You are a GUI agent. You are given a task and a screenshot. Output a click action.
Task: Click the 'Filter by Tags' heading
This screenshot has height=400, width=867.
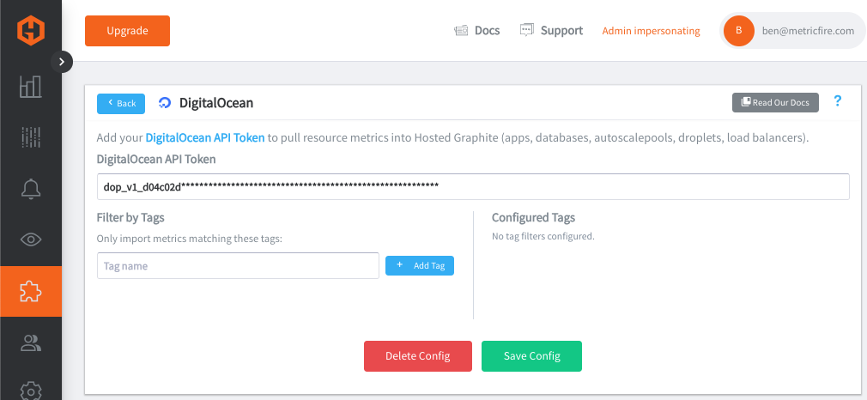tap(130, 218)
